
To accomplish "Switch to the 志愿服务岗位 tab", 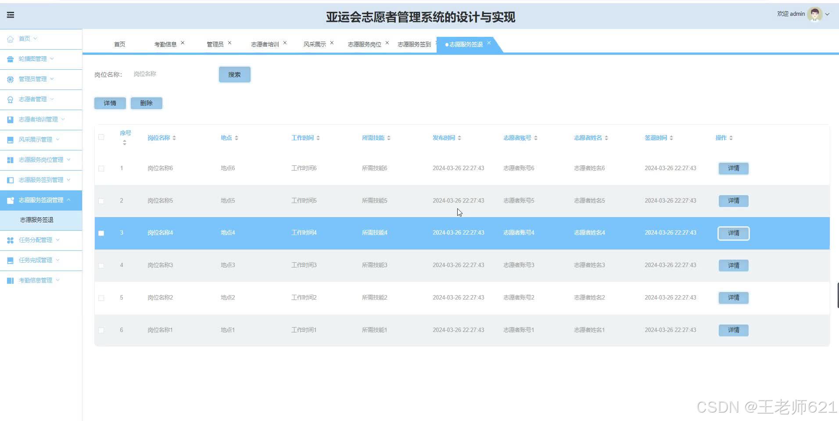I will [365, 44].
